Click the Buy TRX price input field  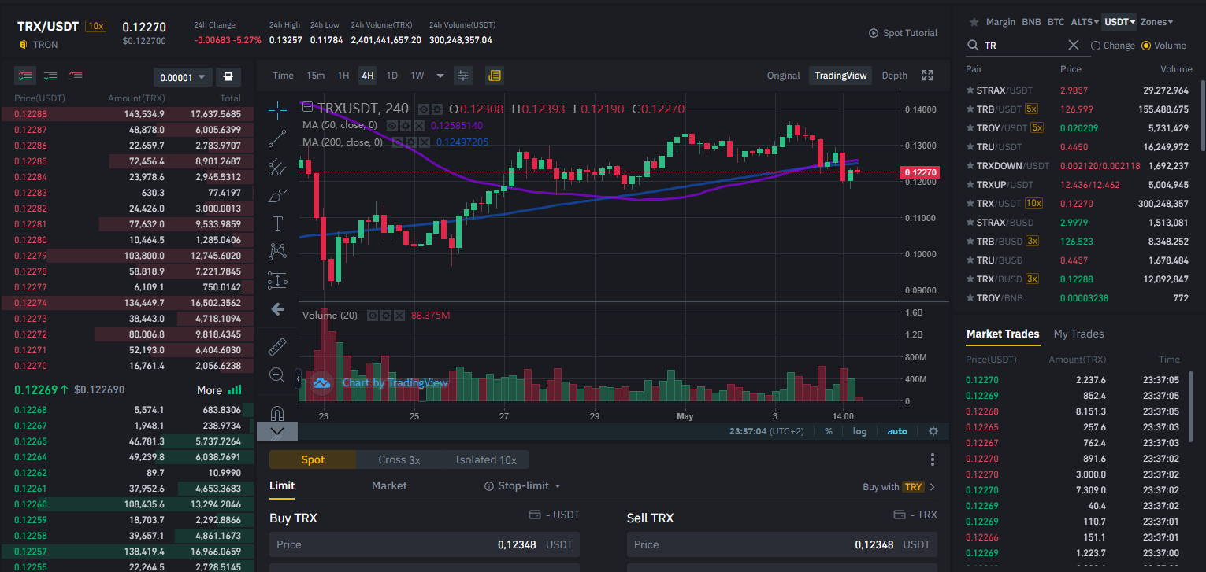coord(425,544)
